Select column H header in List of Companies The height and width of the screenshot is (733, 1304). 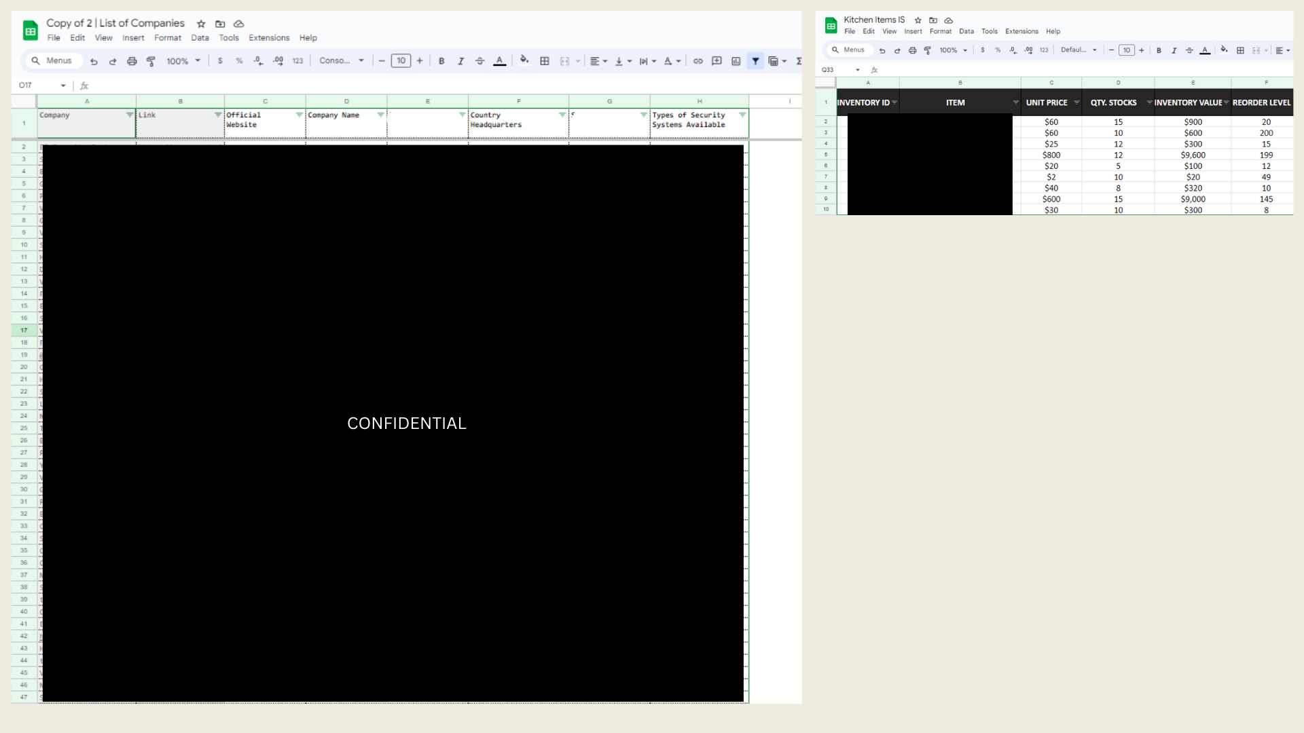pyautogui.click(x=700, y=101)
